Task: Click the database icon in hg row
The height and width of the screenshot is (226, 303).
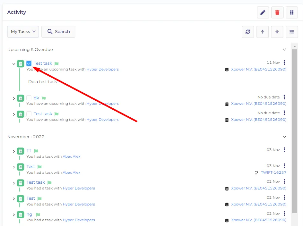Action: click(227, 221)
